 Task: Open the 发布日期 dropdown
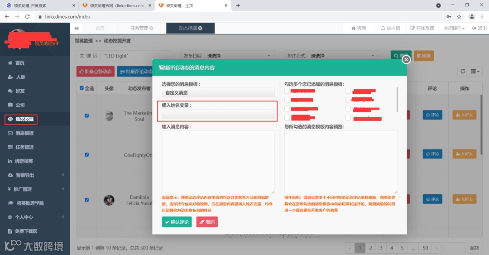click(x=239, y=56)
